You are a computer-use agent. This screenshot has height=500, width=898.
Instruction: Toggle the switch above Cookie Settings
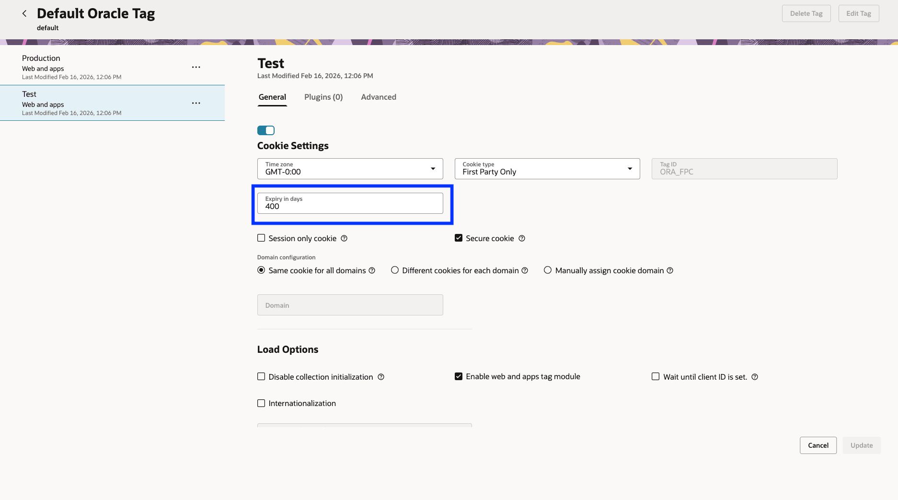tap(266, 130)
